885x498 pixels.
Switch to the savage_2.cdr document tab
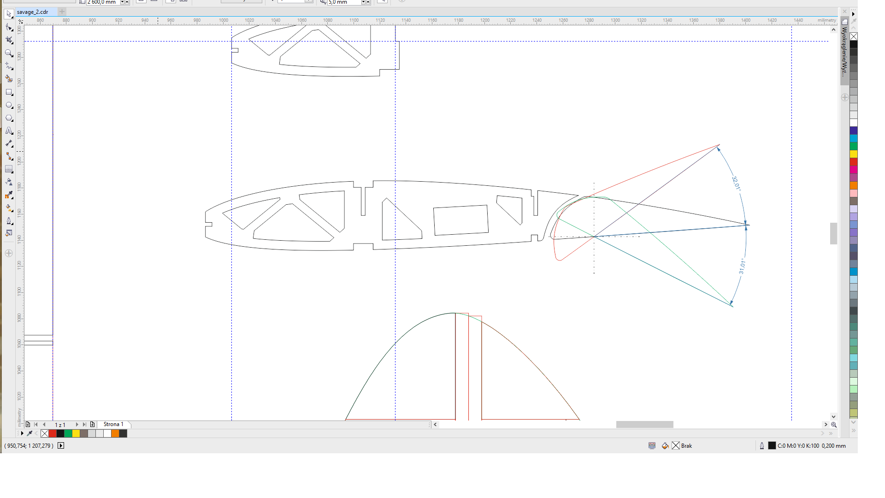click(32, 12)
